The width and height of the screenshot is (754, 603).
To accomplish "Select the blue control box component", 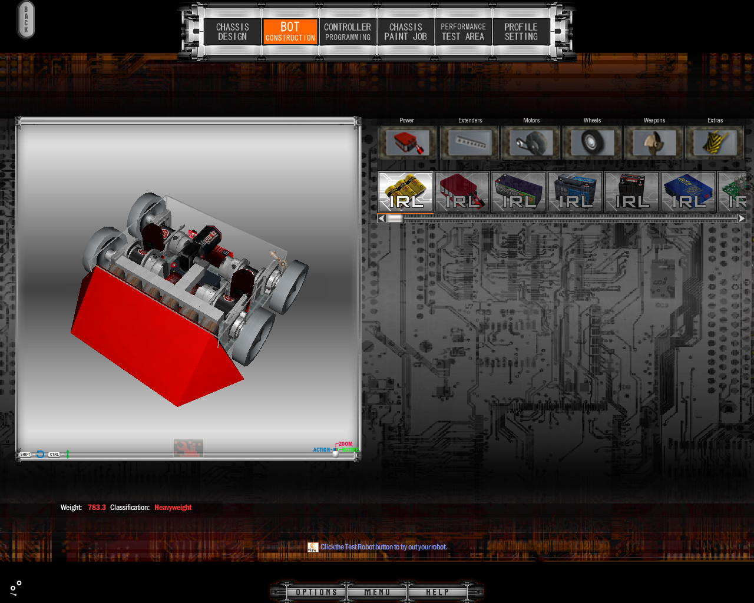I will [x=688, y=191].
